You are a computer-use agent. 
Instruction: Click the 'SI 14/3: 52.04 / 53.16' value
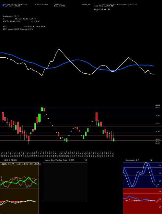point(25,19)
